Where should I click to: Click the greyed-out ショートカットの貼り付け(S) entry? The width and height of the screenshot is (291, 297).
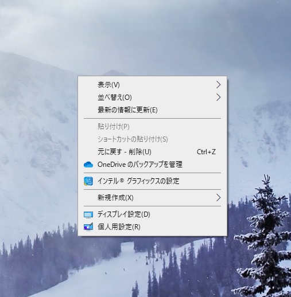click(x=153, y=139)
